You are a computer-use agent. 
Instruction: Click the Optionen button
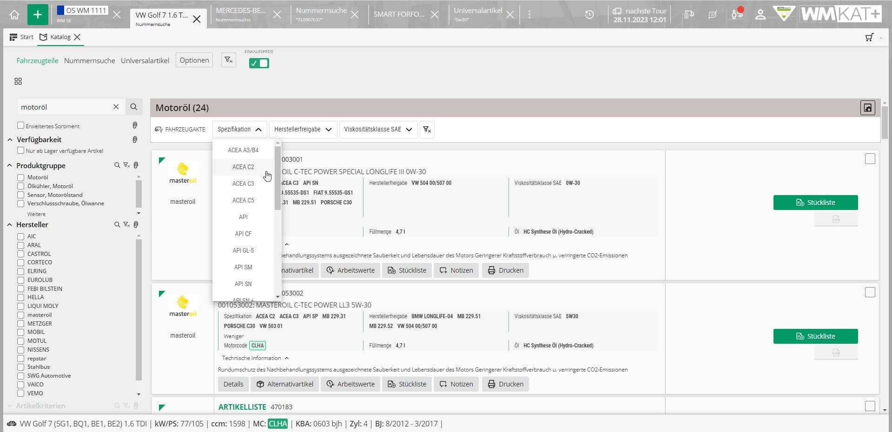click(194, 60)
